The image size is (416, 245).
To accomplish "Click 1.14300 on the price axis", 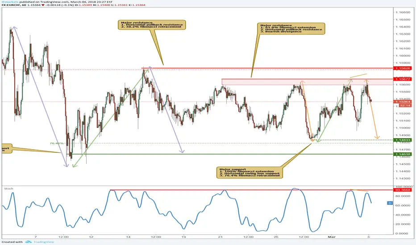I will coord(402,178).
